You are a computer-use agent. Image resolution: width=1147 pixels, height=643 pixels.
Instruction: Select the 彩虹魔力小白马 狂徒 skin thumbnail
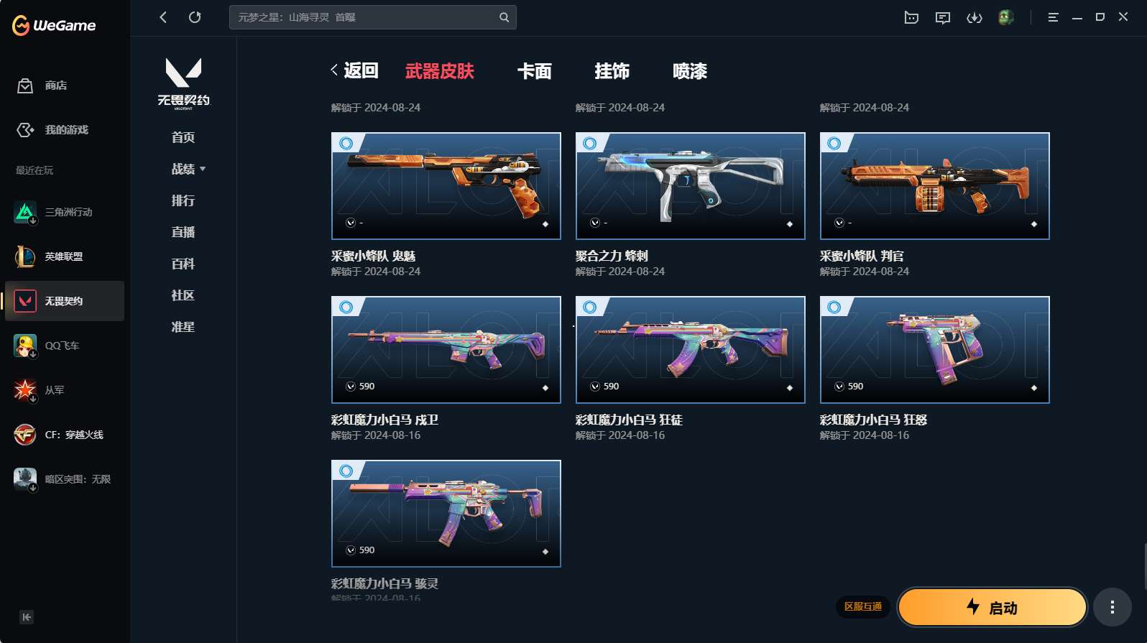690,350
